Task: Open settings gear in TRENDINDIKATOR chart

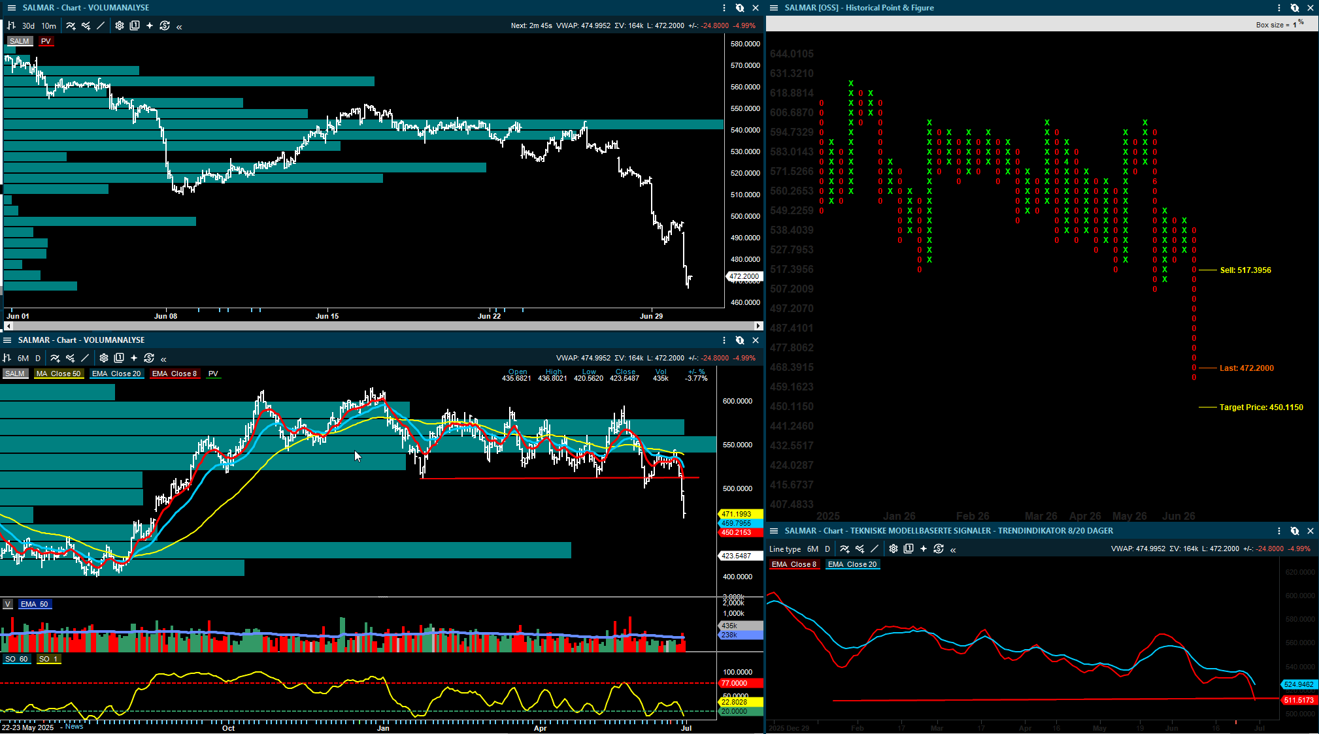Action: point(893,549)
